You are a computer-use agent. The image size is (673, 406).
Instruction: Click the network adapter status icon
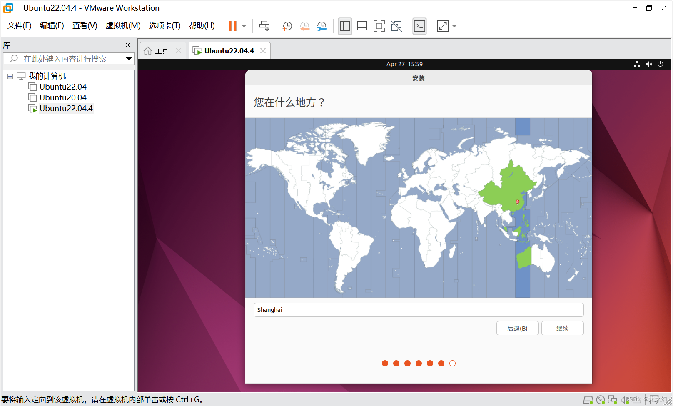point(612,400)
